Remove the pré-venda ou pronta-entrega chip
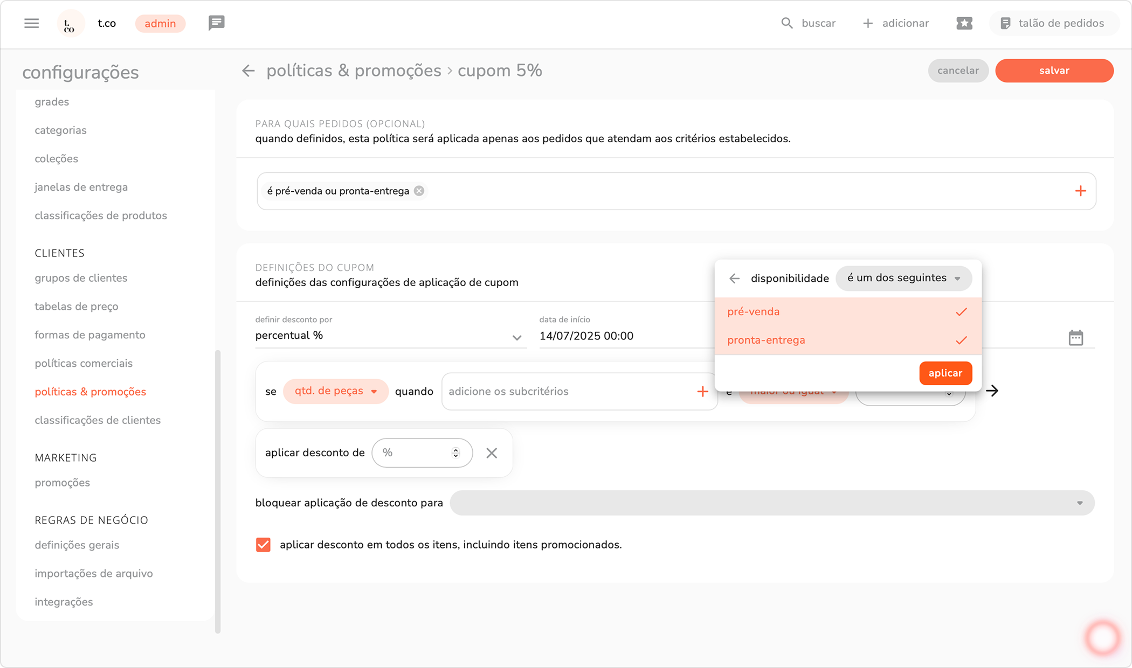 (x=419, y=191)
